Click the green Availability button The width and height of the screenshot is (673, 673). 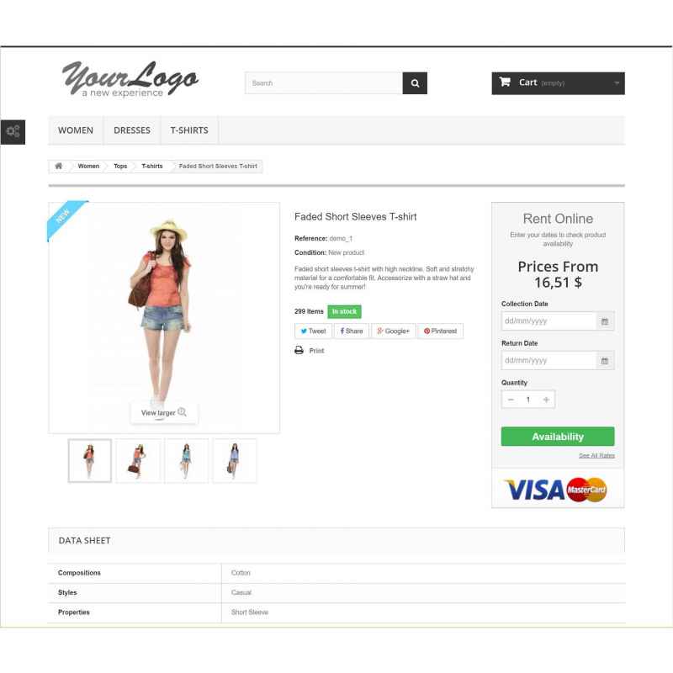pyautogui.click(x=558, y=437)
